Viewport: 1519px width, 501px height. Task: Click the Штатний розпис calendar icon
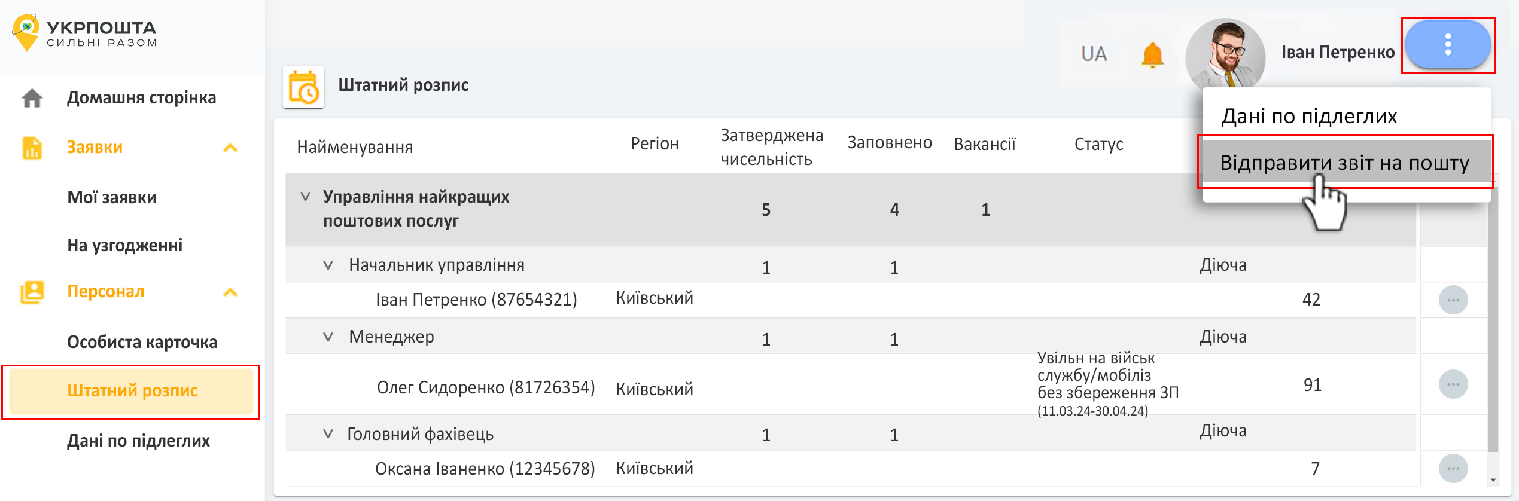(x=303, y=87)
